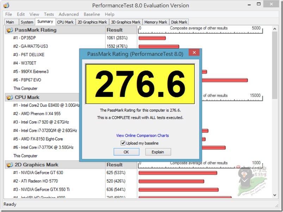Image resolution: width=283 pixels, height=212 pixels.
Task: Click the Result column header for 2D Graphics
Action: [121, 165]
